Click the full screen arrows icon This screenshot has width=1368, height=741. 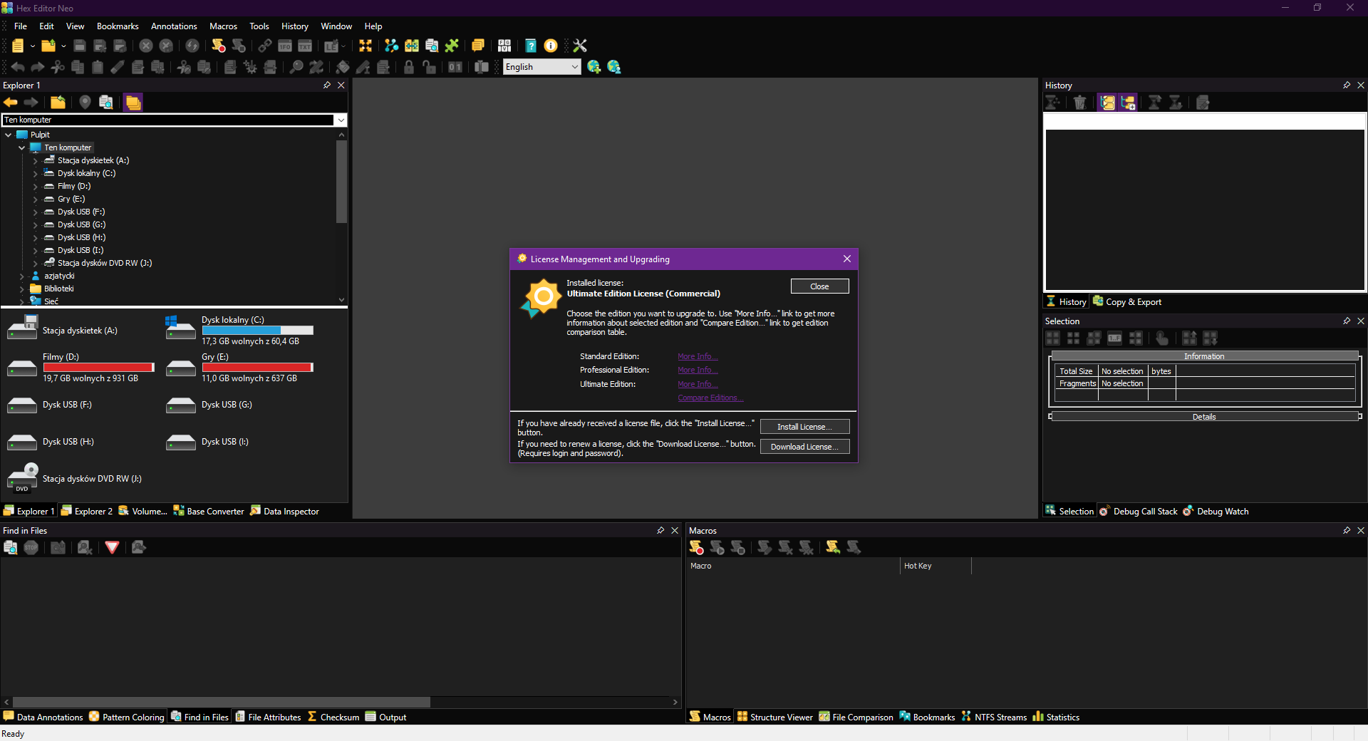pyautogui.click(x=366, y=46)
